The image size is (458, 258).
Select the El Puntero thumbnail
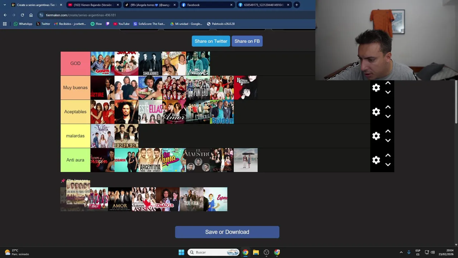[x=198, y=87]
